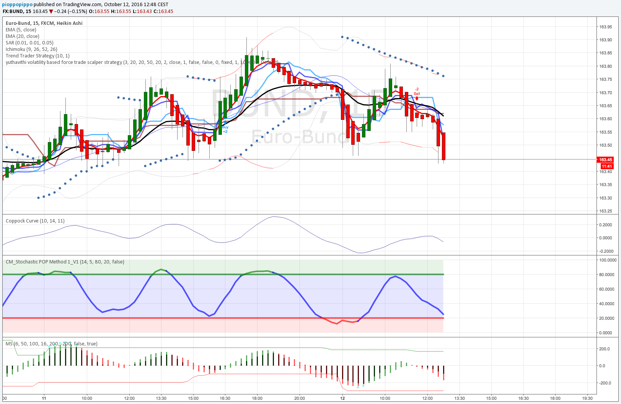
Task: Click the SAR (0.01, 0.01, 0.05) legend
Action: pos(29,43)
